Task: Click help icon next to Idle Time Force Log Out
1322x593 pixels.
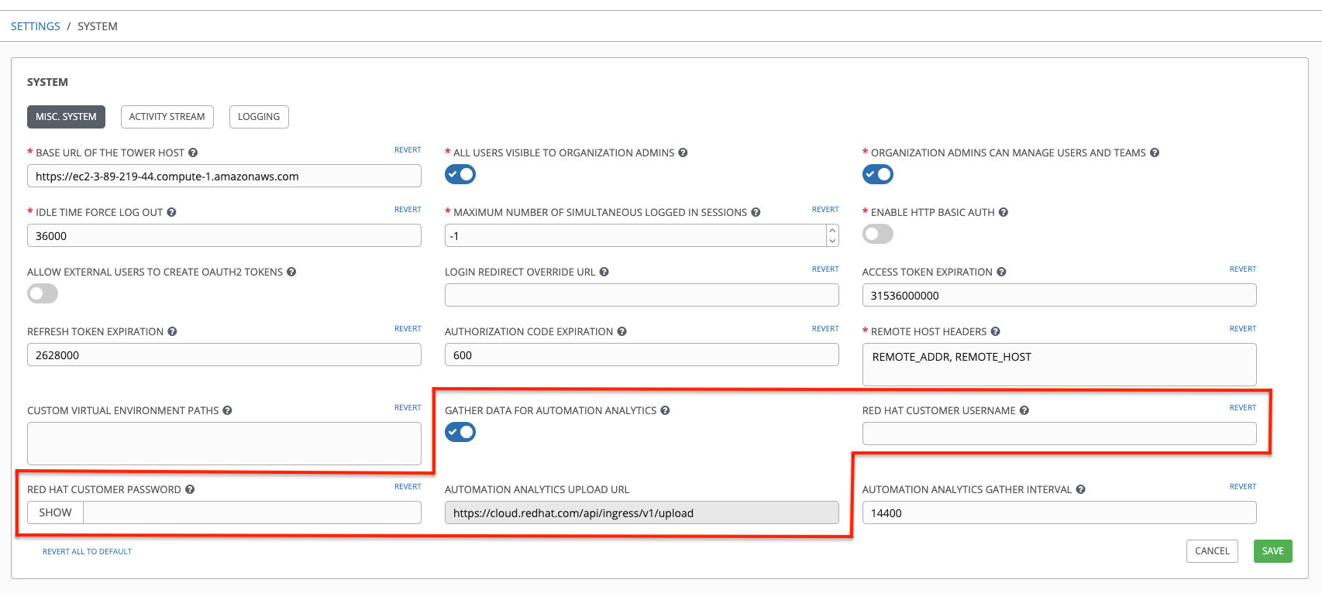Action: pyautogui.click(x=171, y=213)
